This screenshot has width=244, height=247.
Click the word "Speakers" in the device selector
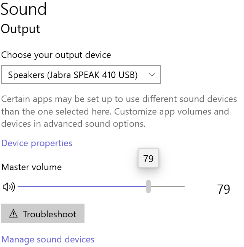26,75
